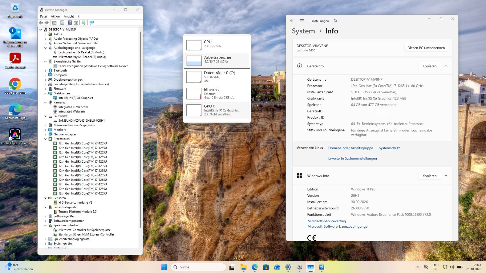The image size is (486, 273).
Task: Click the forward arrow in Geräte-Manager toolbar
Action: coord(46,23)
